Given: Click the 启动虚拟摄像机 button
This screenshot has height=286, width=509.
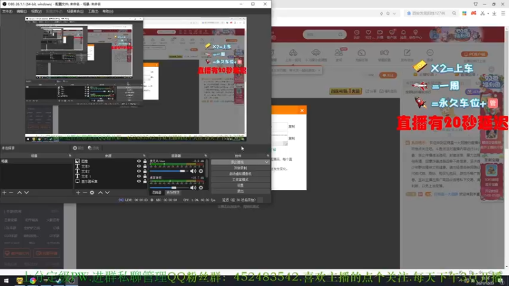Looking at the screenshot, I should pos(241,174).
